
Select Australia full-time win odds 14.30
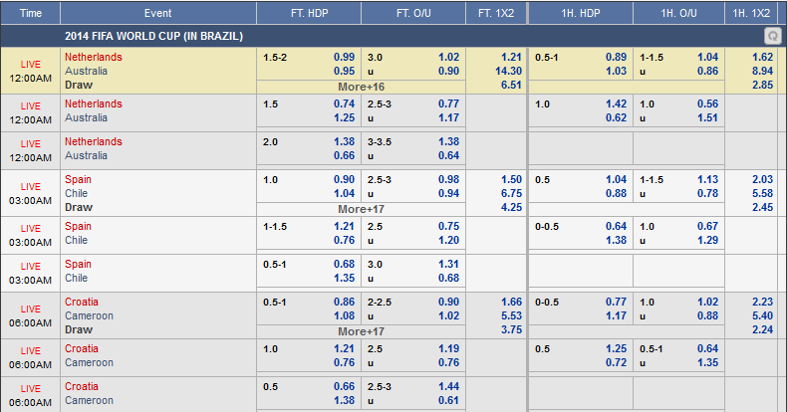tap(509, 72)
